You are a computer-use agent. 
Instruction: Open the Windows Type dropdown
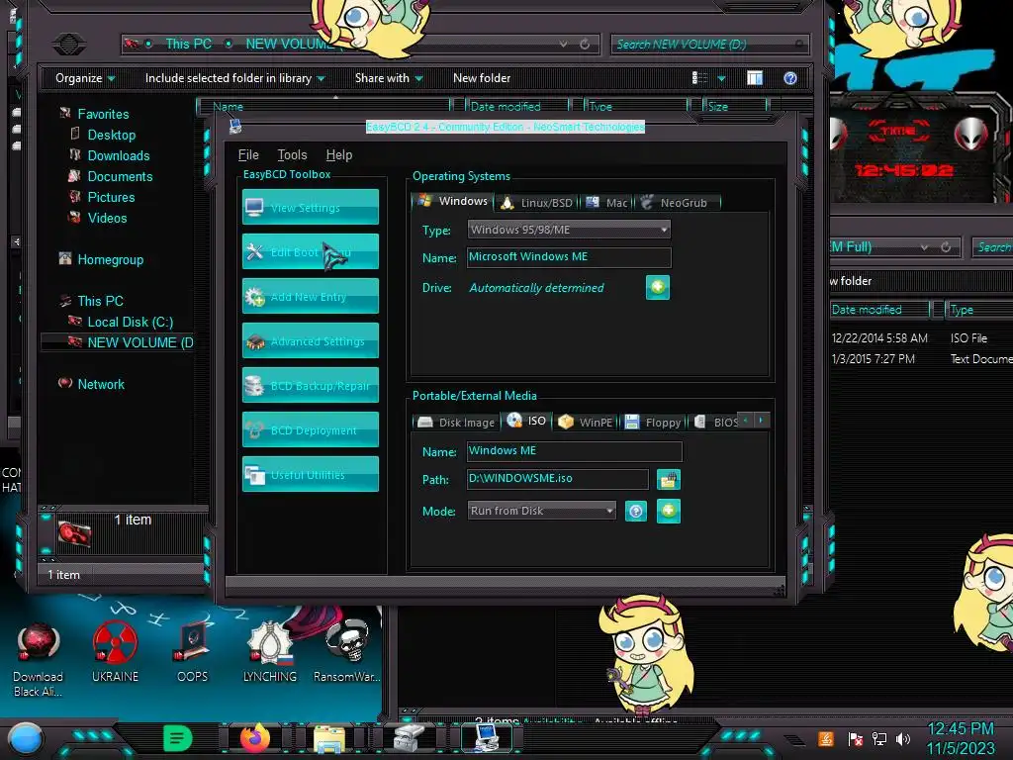coord(569,230)
